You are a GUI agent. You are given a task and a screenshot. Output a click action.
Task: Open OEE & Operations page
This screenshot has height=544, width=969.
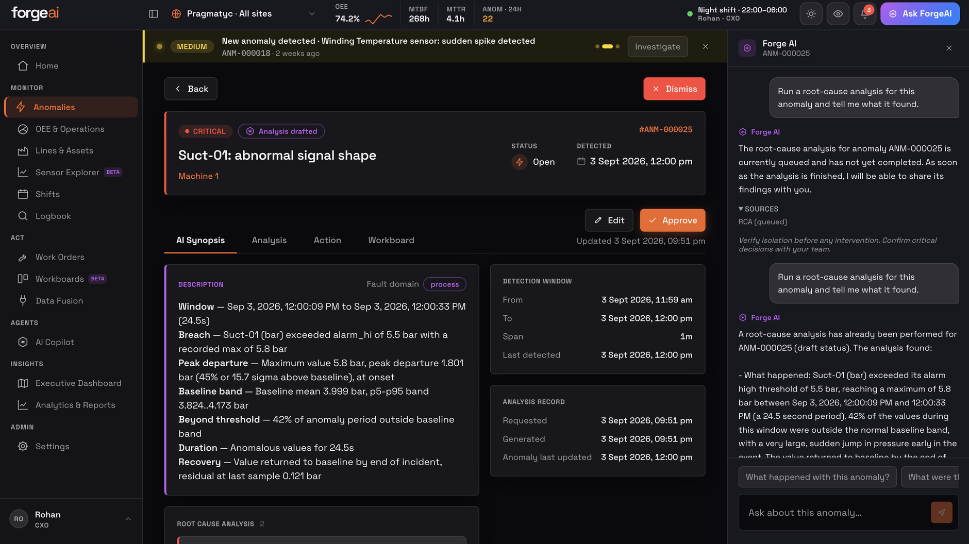[71, 129]
